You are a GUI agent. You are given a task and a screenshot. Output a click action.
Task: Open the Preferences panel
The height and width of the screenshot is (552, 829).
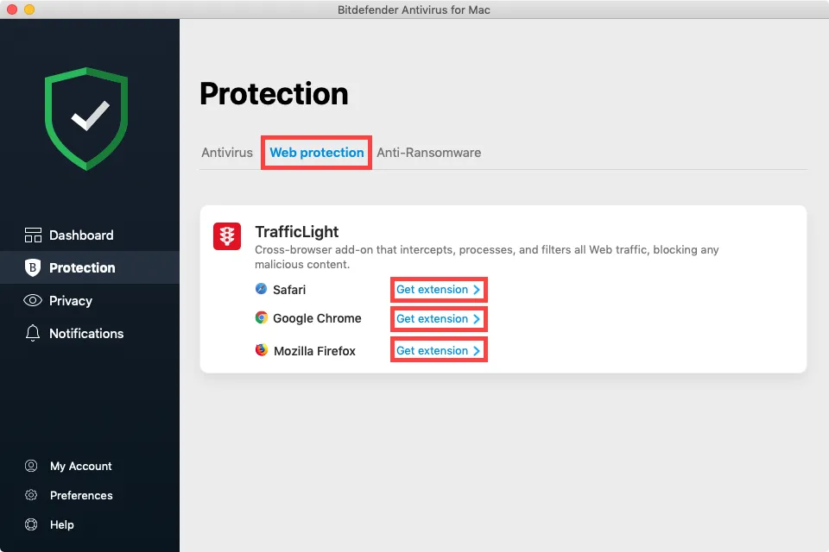[x=31, y=495]
